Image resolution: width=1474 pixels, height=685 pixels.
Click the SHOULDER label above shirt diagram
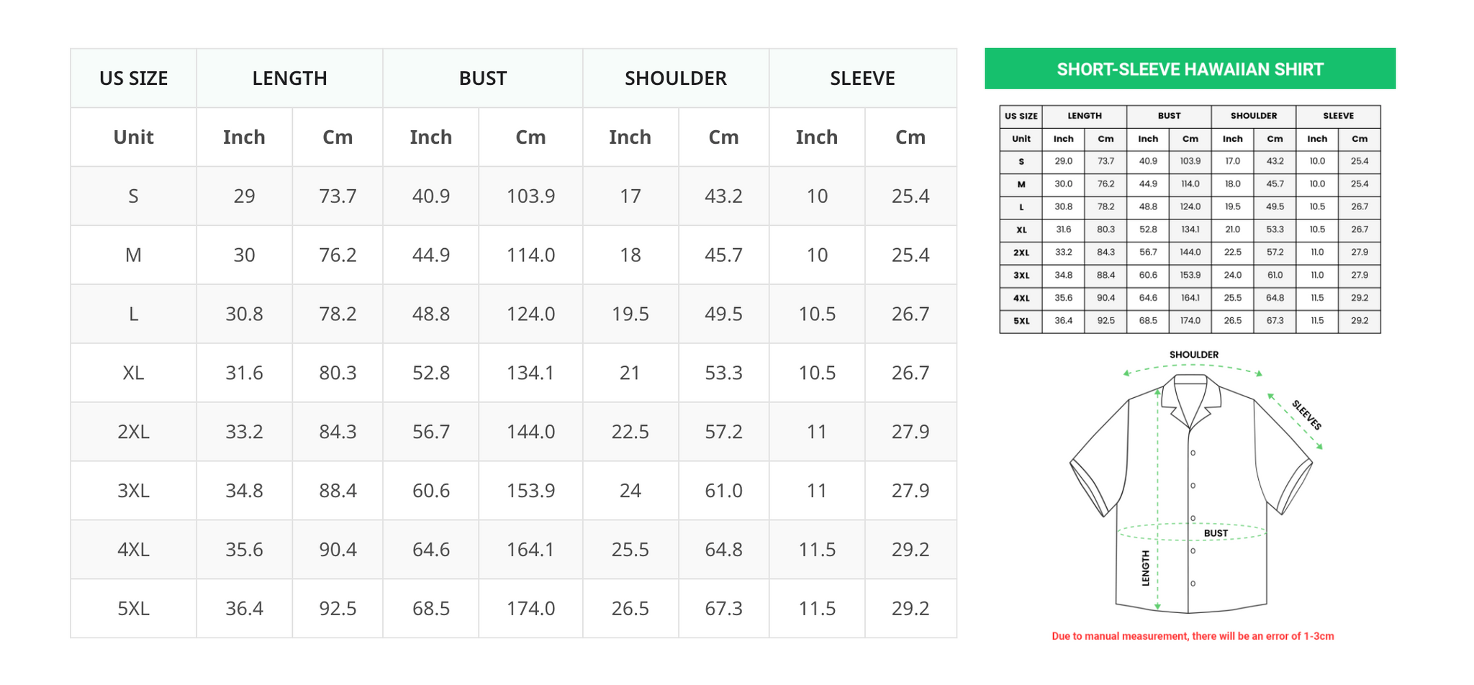[1194, 355]
